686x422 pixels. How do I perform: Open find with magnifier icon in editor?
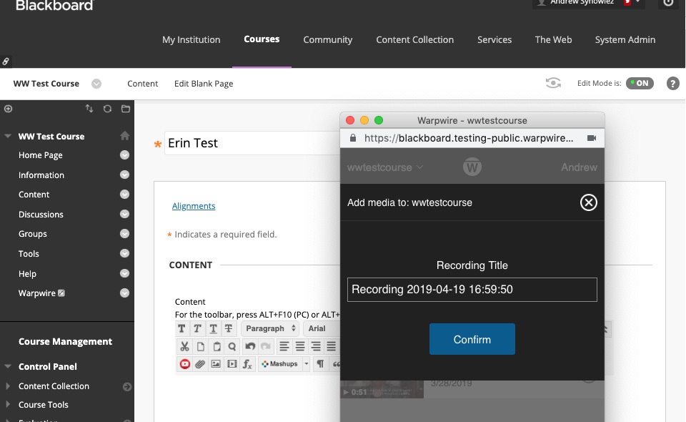coord(232,347)
